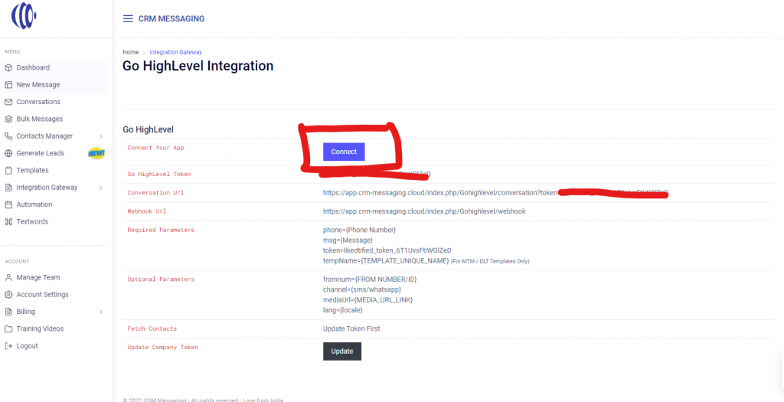
Task: Click the 'Go HighLevel Token' label
Action: [x=159, y=174]
